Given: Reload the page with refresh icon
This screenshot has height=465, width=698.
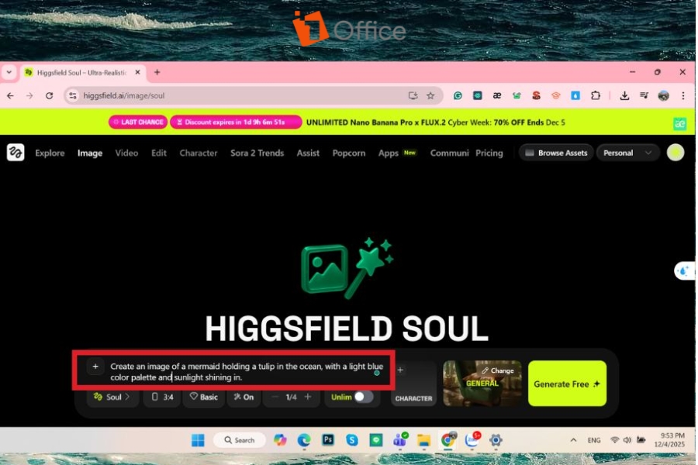Looking at the screenshot, I should click(x=50, y=95).
